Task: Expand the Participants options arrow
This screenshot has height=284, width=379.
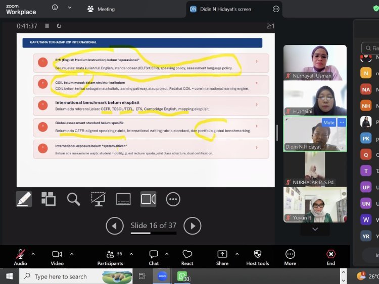Action: pos(131,254)
